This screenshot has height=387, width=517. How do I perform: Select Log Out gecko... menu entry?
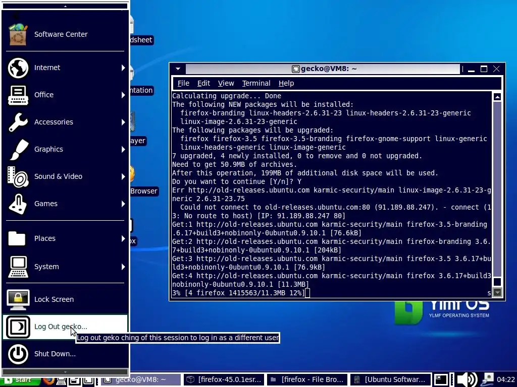[x=65, y=327]
